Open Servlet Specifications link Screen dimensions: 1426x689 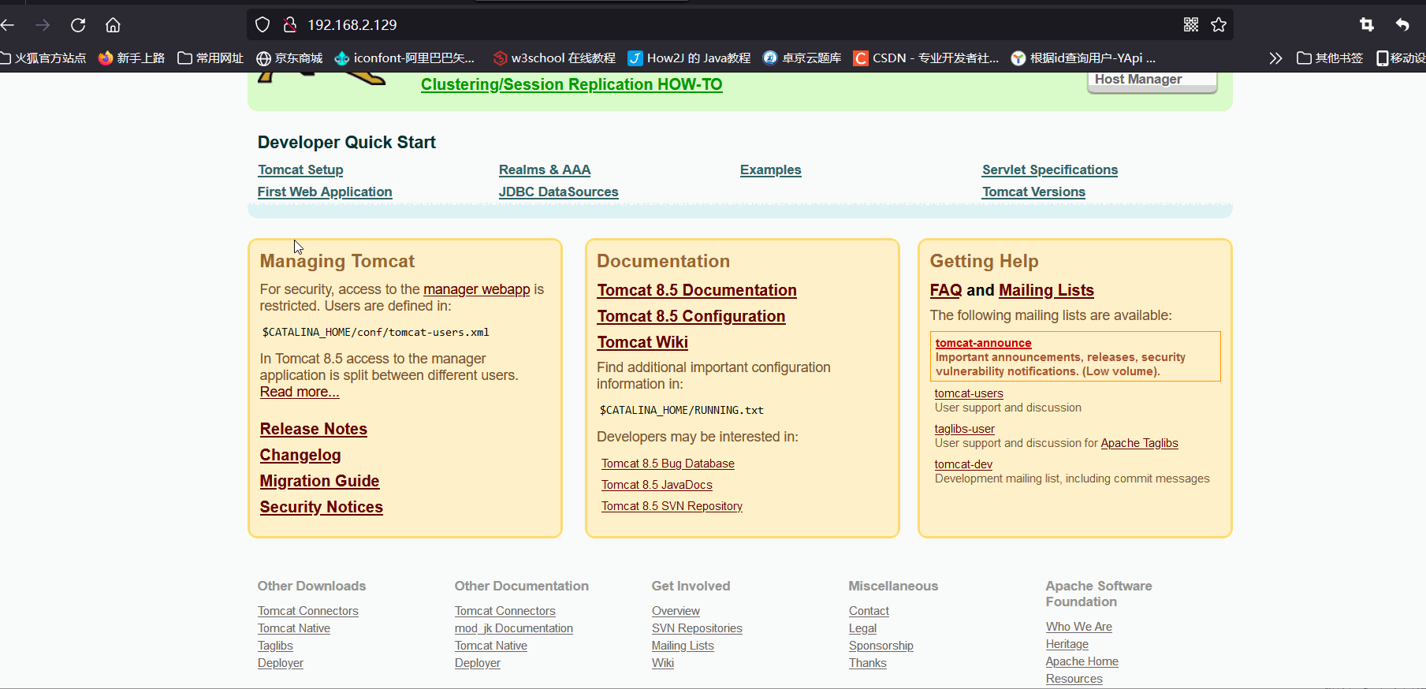[x=1050, y=169]
